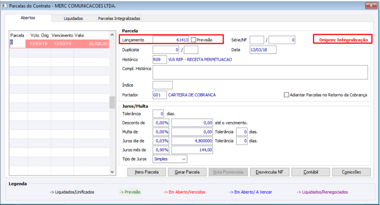
Task: Click the window app icon in title bar
Action: [x=5, y=6]
